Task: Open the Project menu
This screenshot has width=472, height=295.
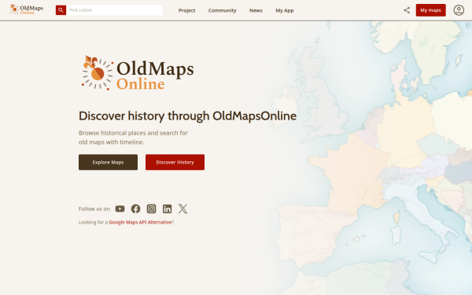Action: click(x=186, y=10)
